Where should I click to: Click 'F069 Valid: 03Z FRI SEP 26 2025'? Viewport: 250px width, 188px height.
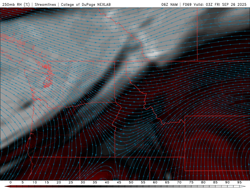[215, 4]
